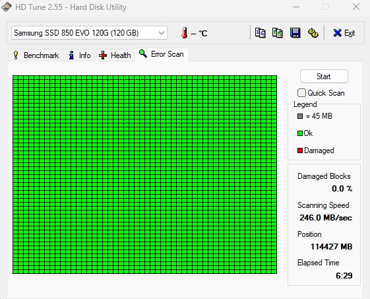The height and width of the screenshot is (299, 370).
Task: Switch to the Info tab
Action: coord(79,55)
